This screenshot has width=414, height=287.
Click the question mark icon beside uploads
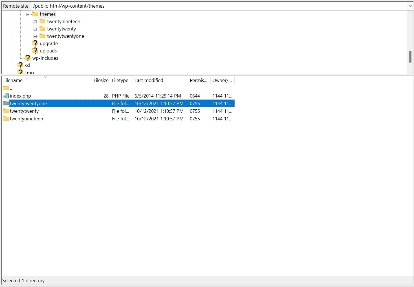pyautogui.click(x=35, y=51)
